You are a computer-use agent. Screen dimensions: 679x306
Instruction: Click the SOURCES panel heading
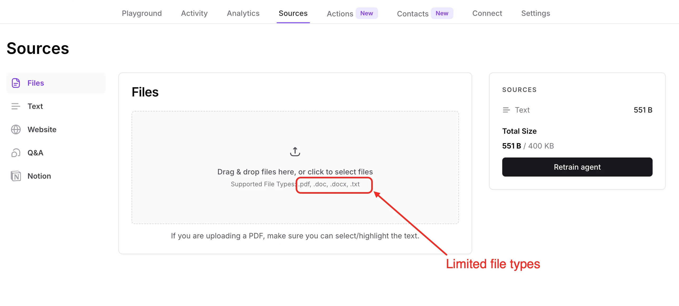click(519, 90)
